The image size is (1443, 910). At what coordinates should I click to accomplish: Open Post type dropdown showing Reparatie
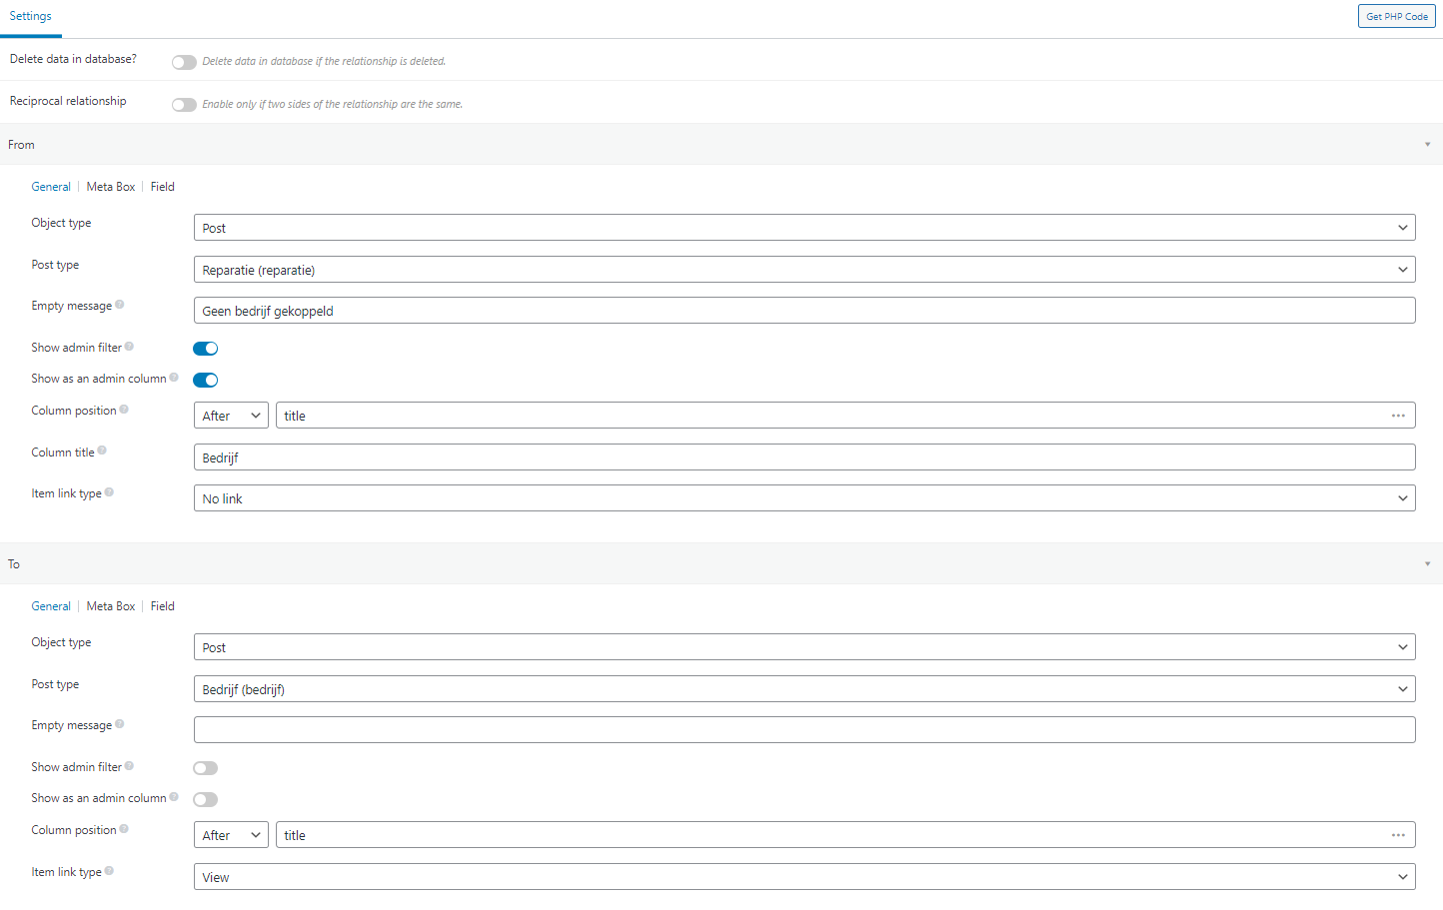coord(804,270)
